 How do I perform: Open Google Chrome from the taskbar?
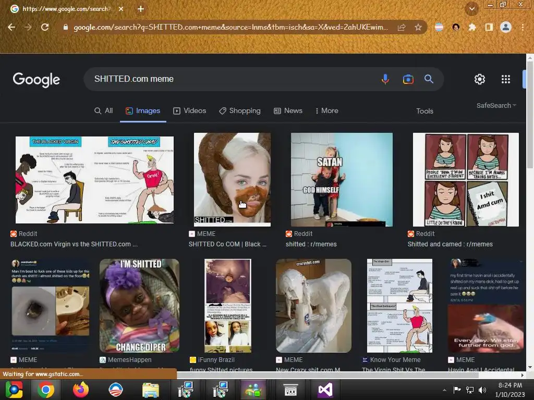[46, 390]
